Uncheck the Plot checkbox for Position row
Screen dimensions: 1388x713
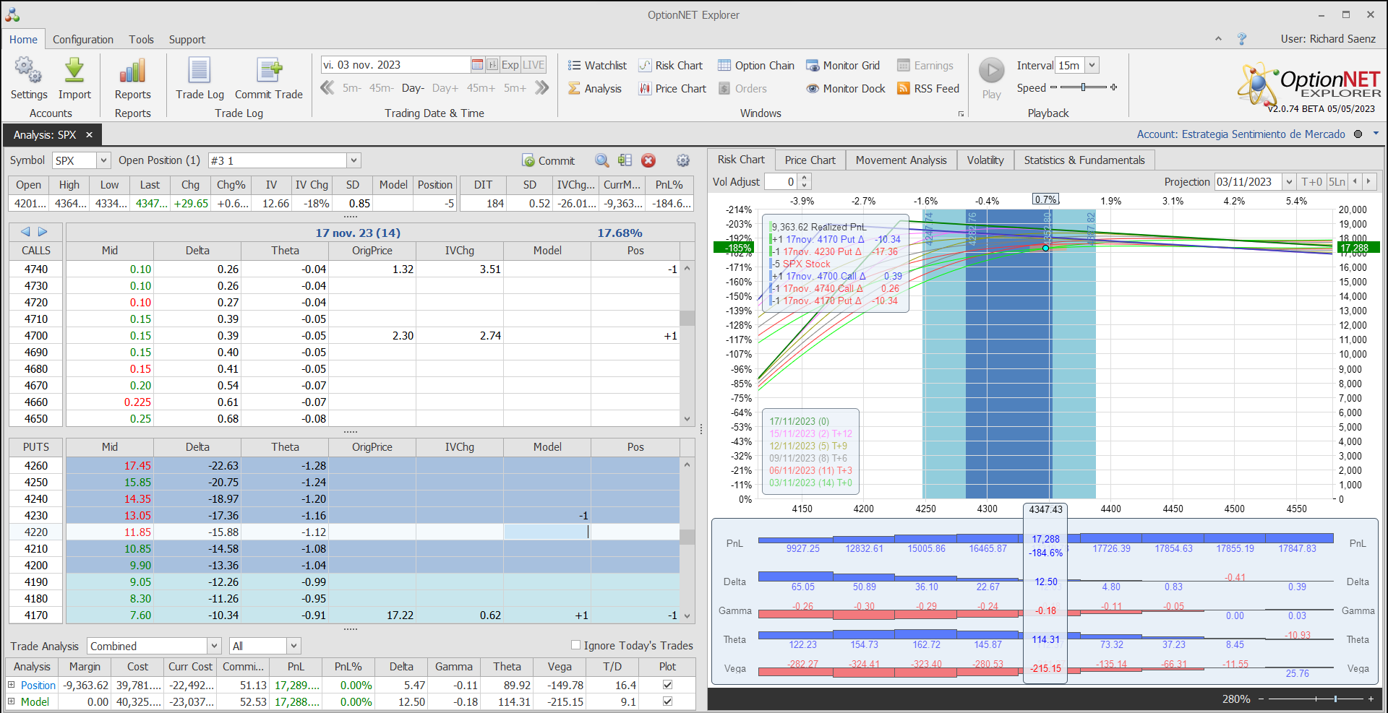(667, 685)
